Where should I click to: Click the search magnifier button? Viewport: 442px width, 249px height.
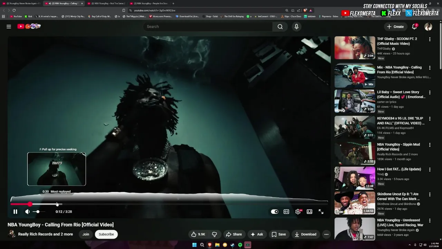click(x=280, y=27)
